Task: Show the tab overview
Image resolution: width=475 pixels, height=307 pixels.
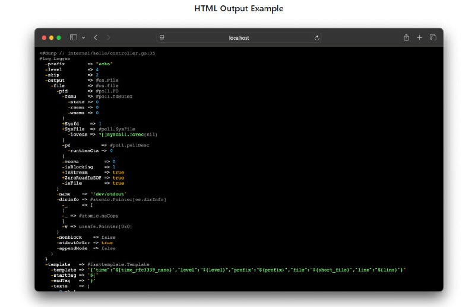Action: tap(433, 37)
